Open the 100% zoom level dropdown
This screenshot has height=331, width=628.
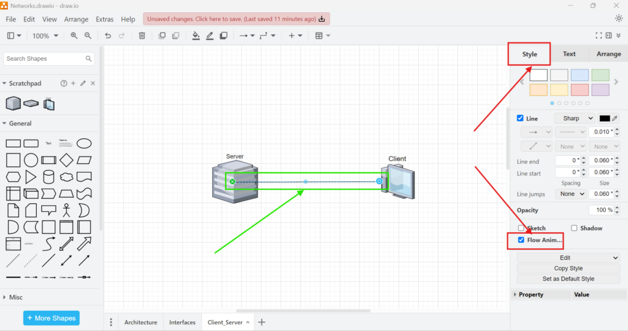click(x=45, y=36)
